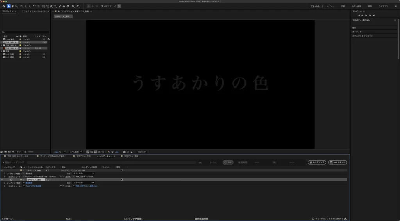The image size is (400, 221).
Task: Select the Roto Brush tool
Action: 73,6
